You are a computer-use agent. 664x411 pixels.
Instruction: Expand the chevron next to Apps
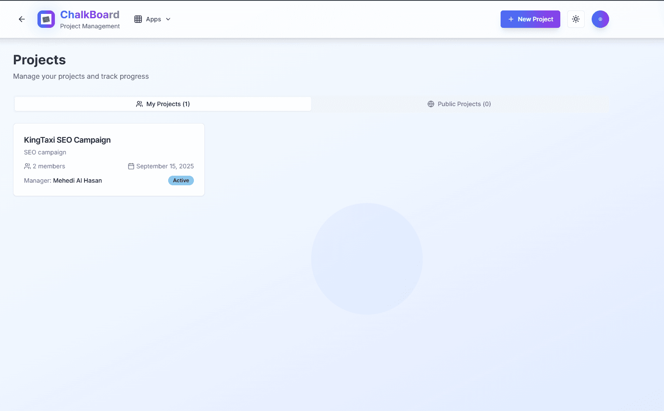[168, 19]
